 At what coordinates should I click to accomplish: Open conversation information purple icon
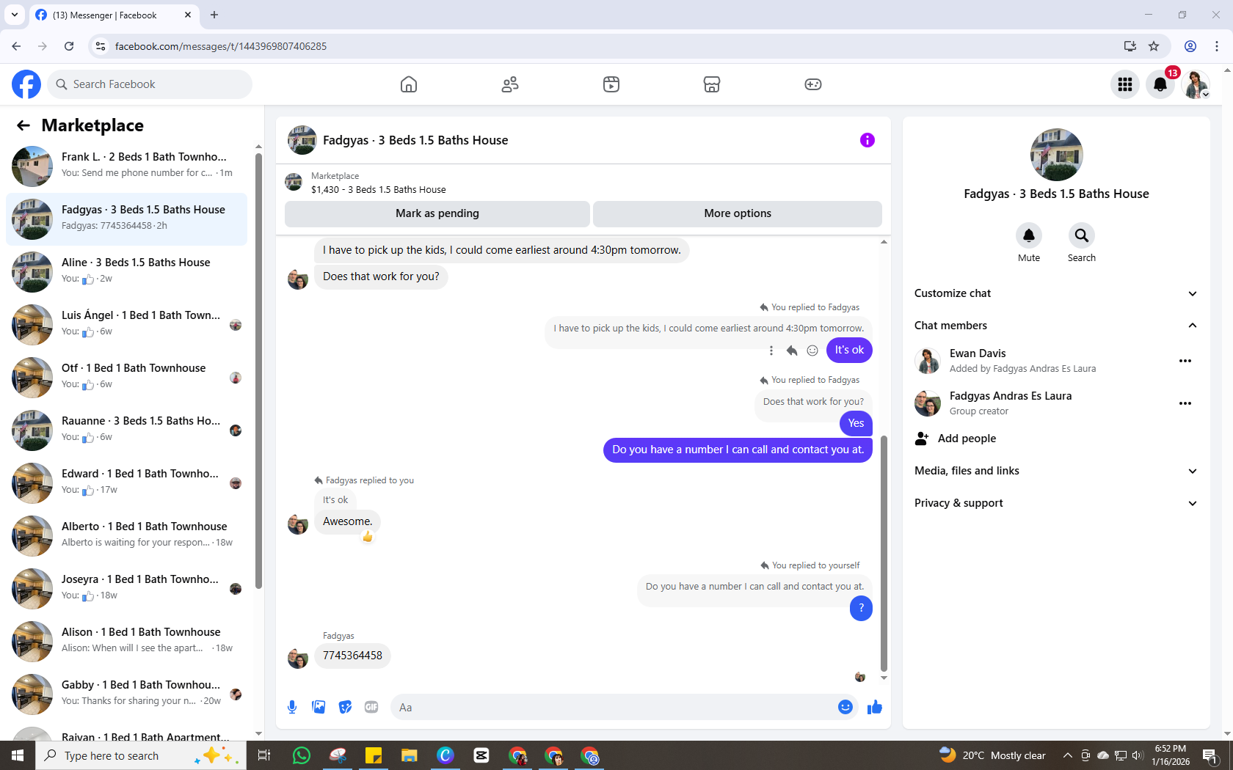(x=868, y=140)
